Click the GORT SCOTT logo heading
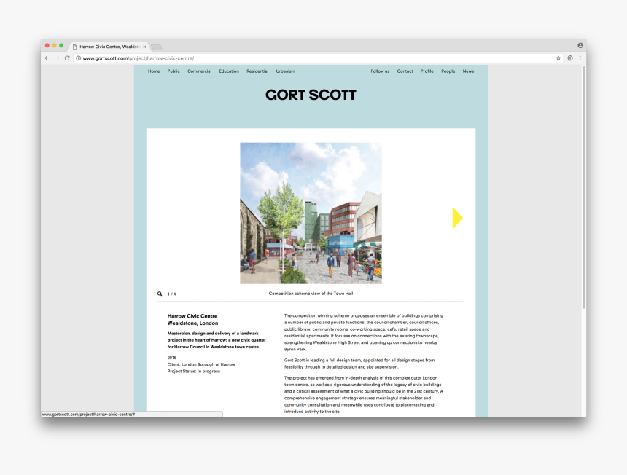Screen dimensions: 627x475 [x=311, y=95]
